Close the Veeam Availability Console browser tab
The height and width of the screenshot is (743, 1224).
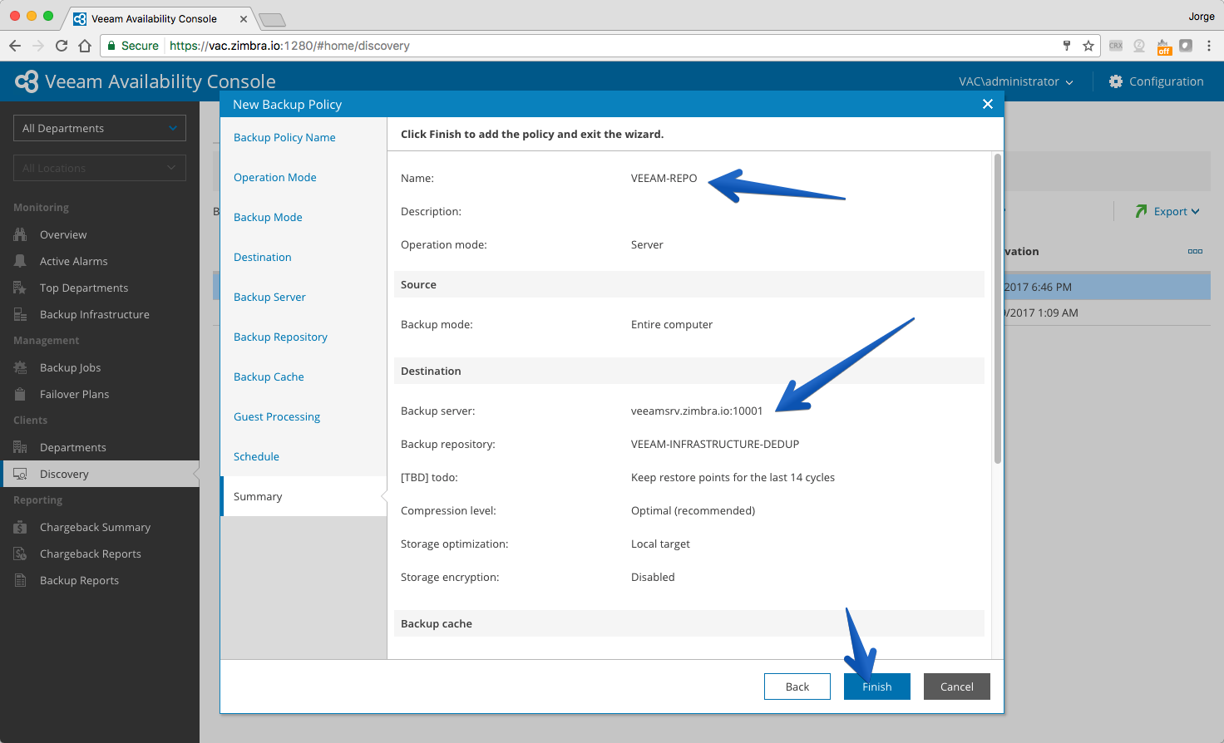[x=244, y=18]
